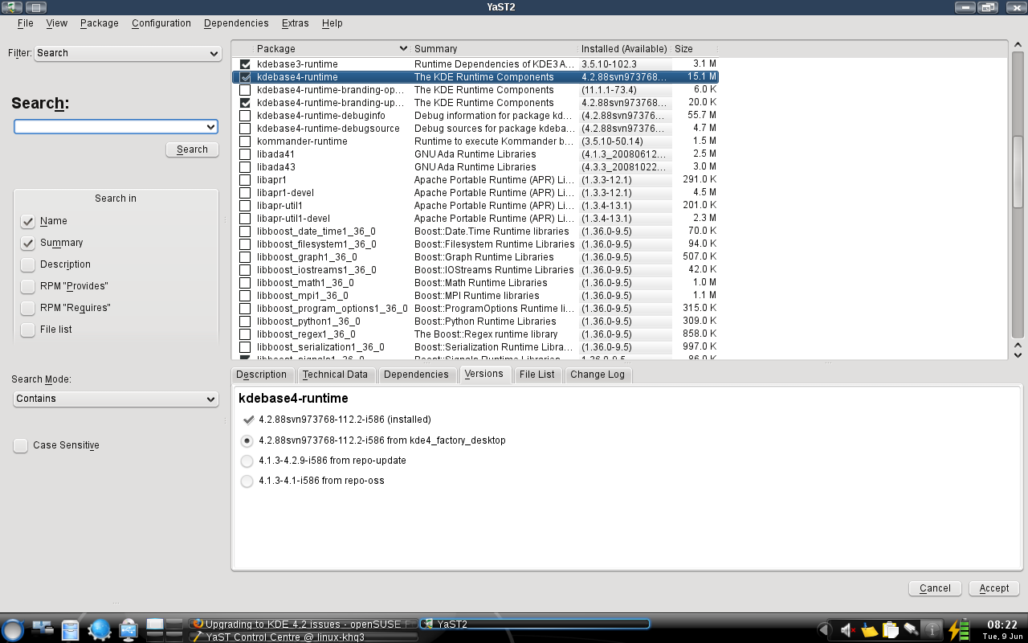Open the KDE application launcher
Viewport: 1028px width, 643px height.
(12, 629)
